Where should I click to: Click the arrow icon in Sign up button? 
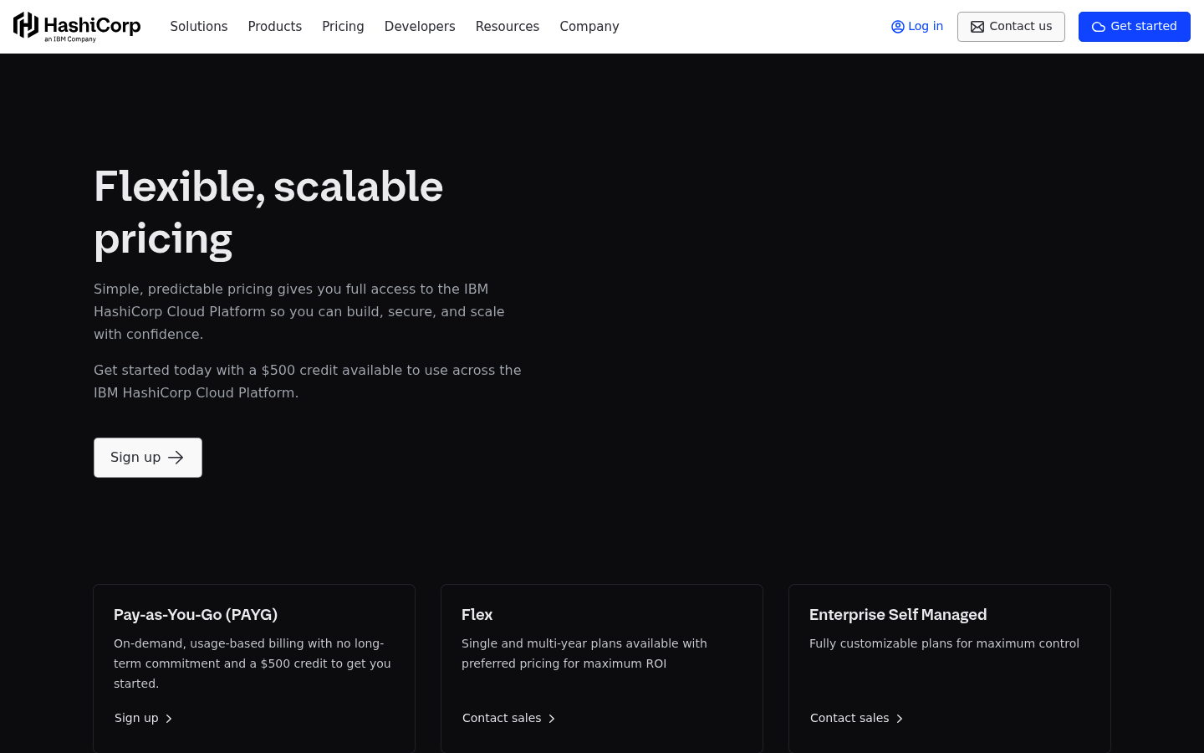pyautogui.click(x=176, y=458)
